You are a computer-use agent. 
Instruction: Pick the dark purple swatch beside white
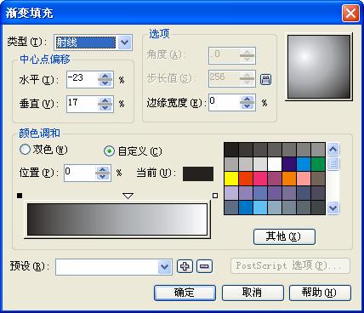pyautogui.click(x=289, y=164)
